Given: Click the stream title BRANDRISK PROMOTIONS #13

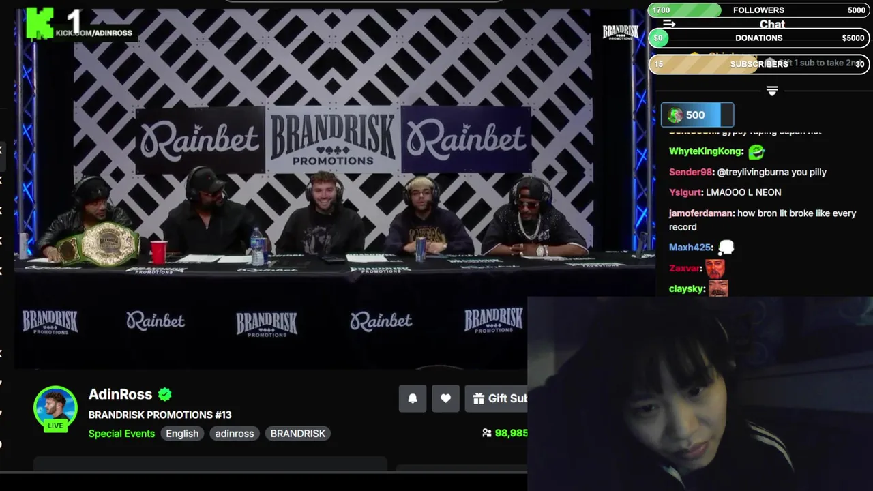Looking at the screenshot, I should pos(160,415).
